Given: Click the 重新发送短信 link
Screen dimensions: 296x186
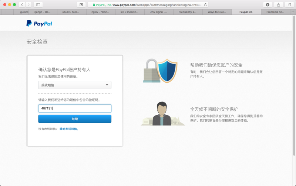Looking at the screenshot, I should click(69, 129).
